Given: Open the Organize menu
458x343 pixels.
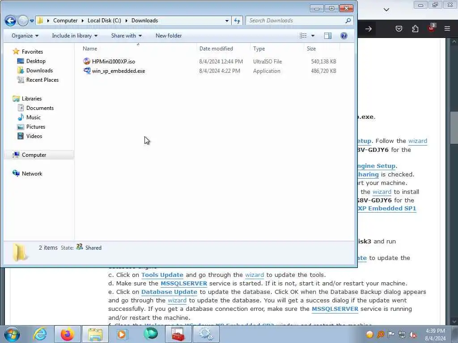Looking at the screenshot, I should pyautogui.click(x=25, y=36).
